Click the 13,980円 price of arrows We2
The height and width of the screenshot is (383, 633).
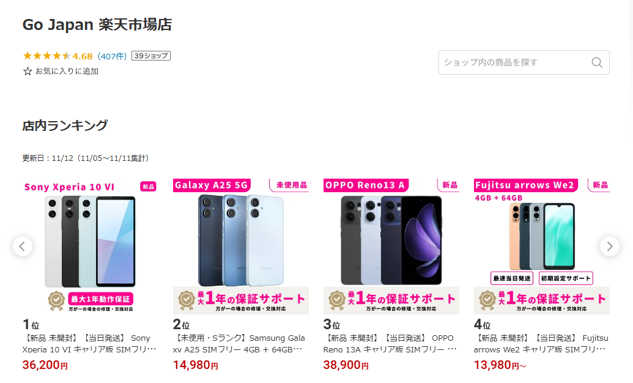(x=500, y=365)
